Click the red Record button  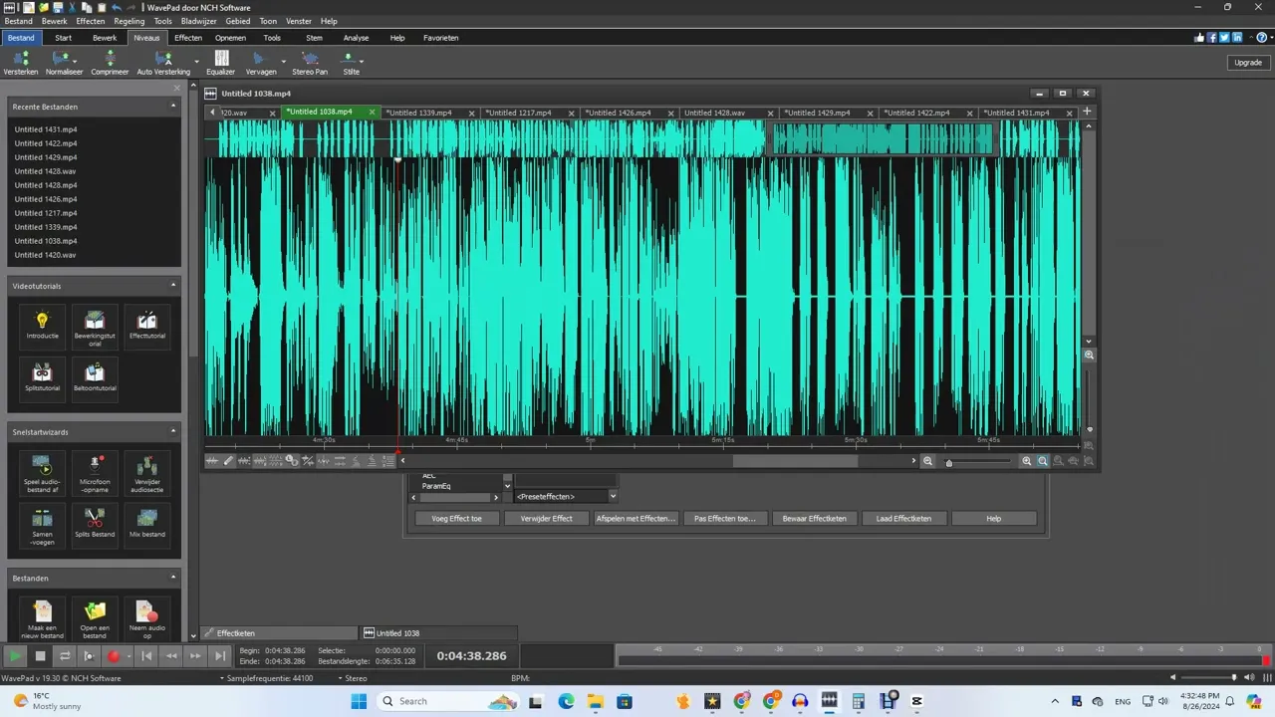[114, 656]
